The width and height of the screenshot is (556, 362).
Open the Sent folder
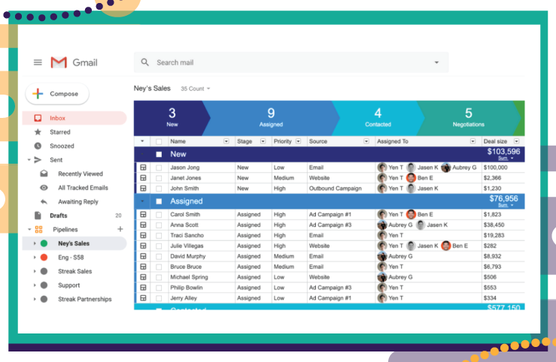pyautogui.click(x=56, y=160)
